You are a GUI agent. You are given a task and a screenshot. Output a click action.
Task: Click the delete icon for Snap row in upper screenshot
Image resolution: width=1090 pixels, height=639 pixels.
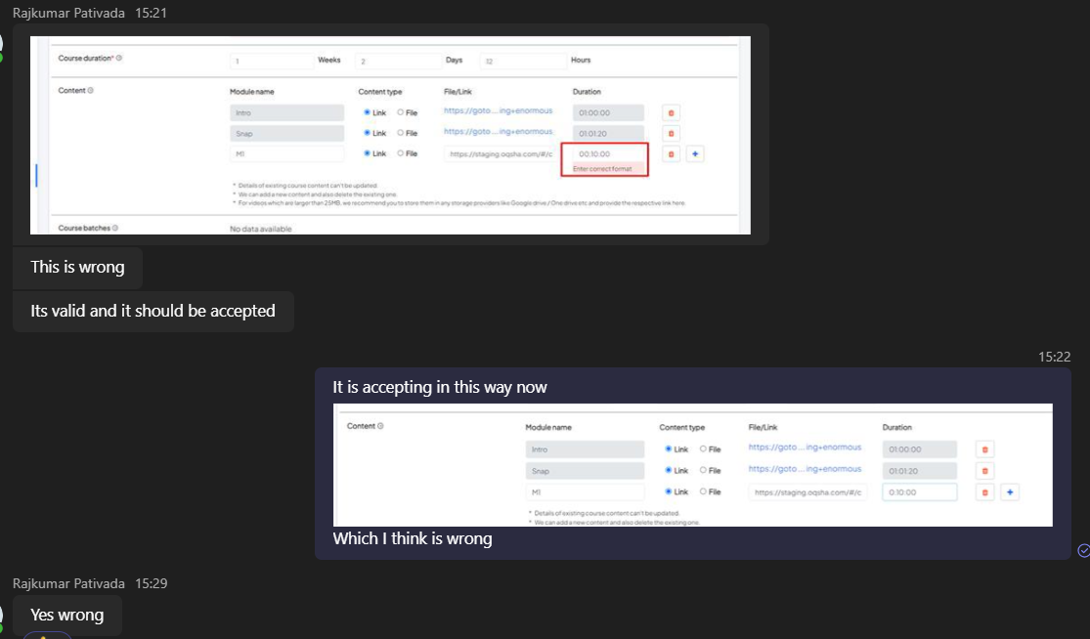[671, 133]
